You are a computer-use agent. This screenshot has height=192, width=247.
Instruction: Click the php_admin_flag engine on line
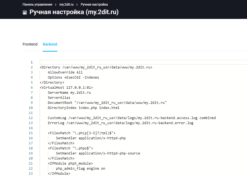80,169
